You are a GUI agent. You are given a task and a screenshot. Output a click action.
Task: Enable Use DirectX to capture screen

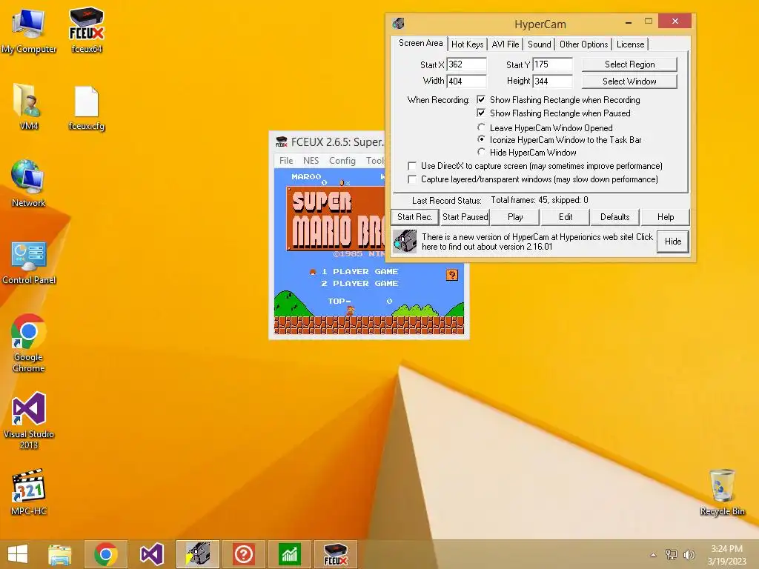tap(412, 166)
